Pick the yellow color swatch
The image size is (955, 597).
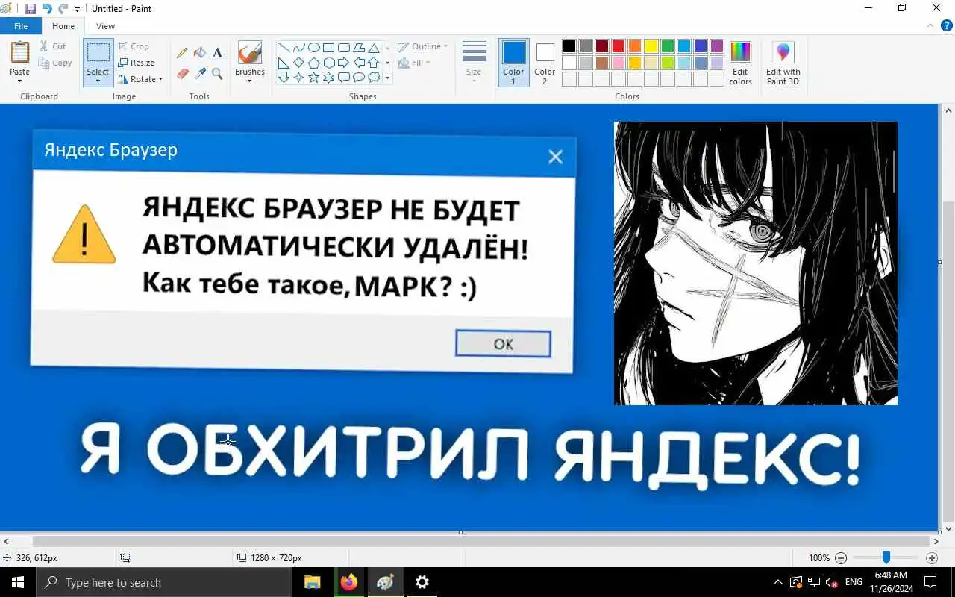click(x=651, y=46)
